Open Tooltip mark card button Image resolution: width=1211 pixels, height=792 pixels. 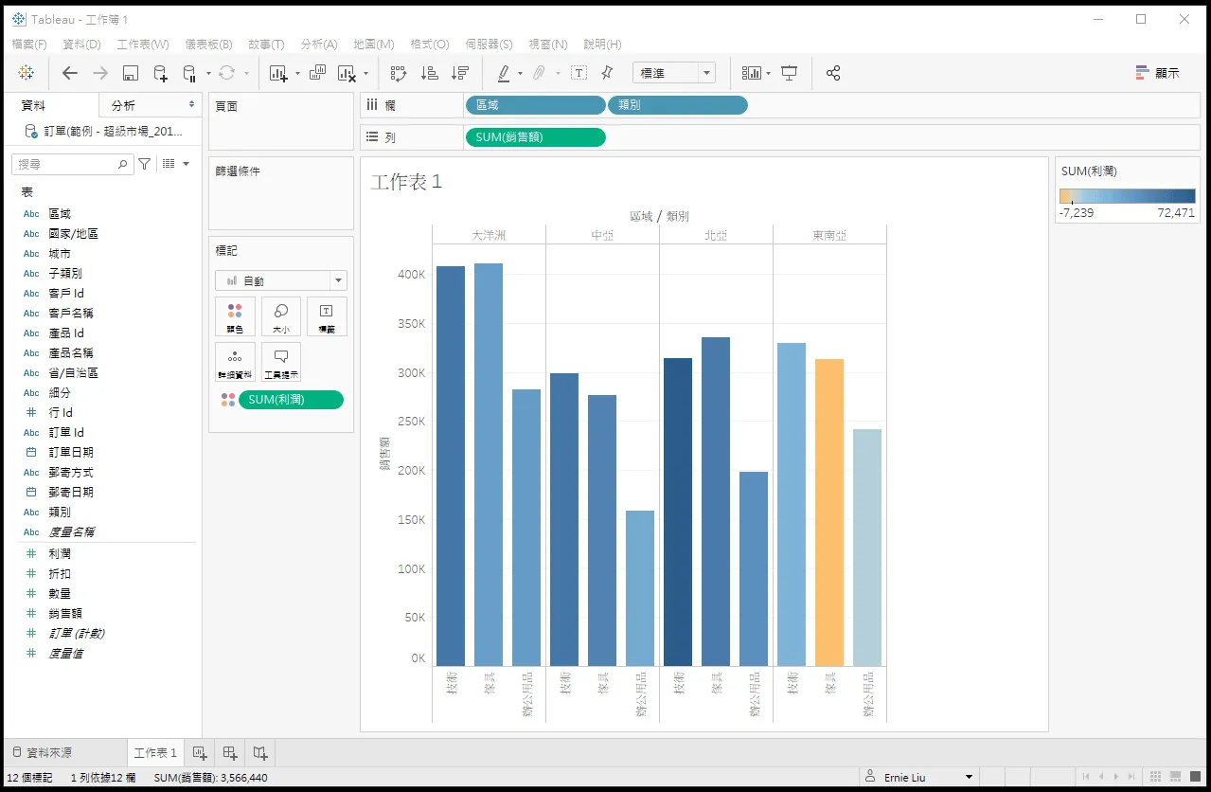(x=281, y=362)
